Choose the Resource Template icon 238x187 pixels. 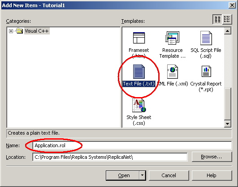click(173, 38)
